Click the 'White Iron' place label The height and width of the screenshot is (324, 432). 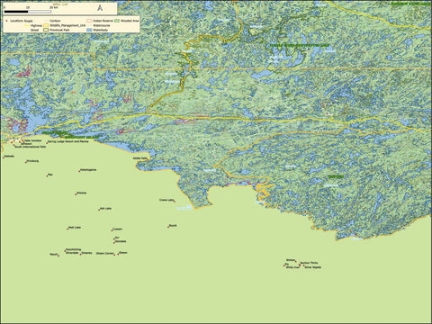point(292,267)
